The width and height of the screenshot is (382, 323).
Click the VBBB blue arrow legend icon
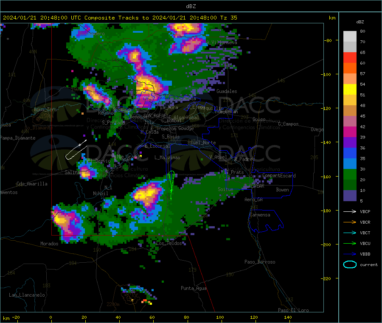[350, 254]
